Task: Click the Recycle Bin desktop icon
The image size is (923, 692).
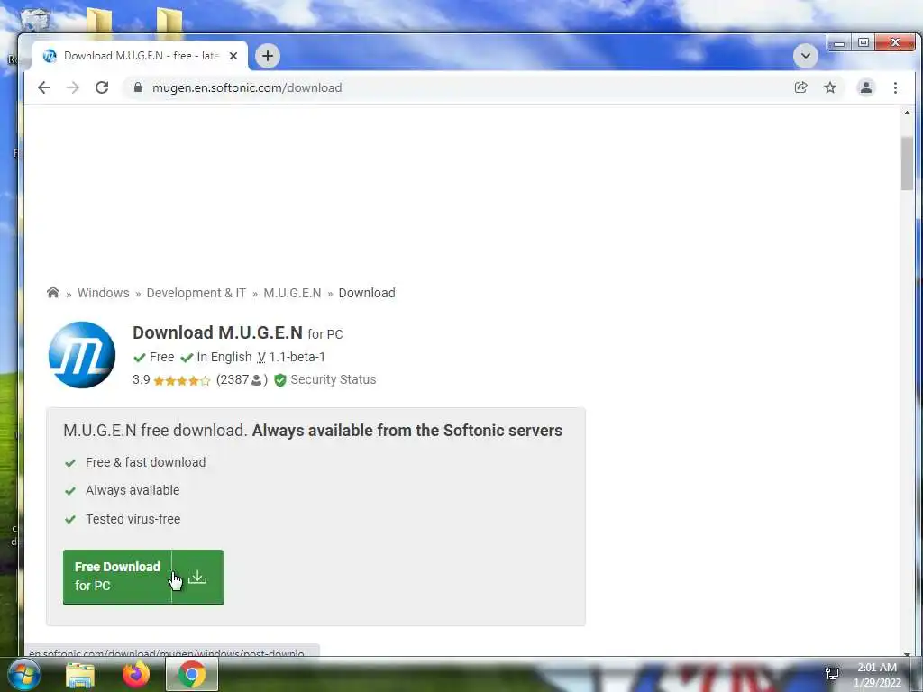Action: pos(35,18)
